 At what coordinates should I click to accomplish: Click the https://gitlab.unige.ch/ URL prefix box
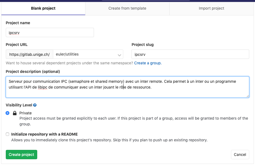pos(29,54)
